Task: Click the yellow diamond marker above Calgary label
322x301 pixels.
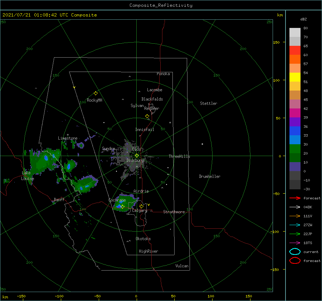Action: (141, 206)
